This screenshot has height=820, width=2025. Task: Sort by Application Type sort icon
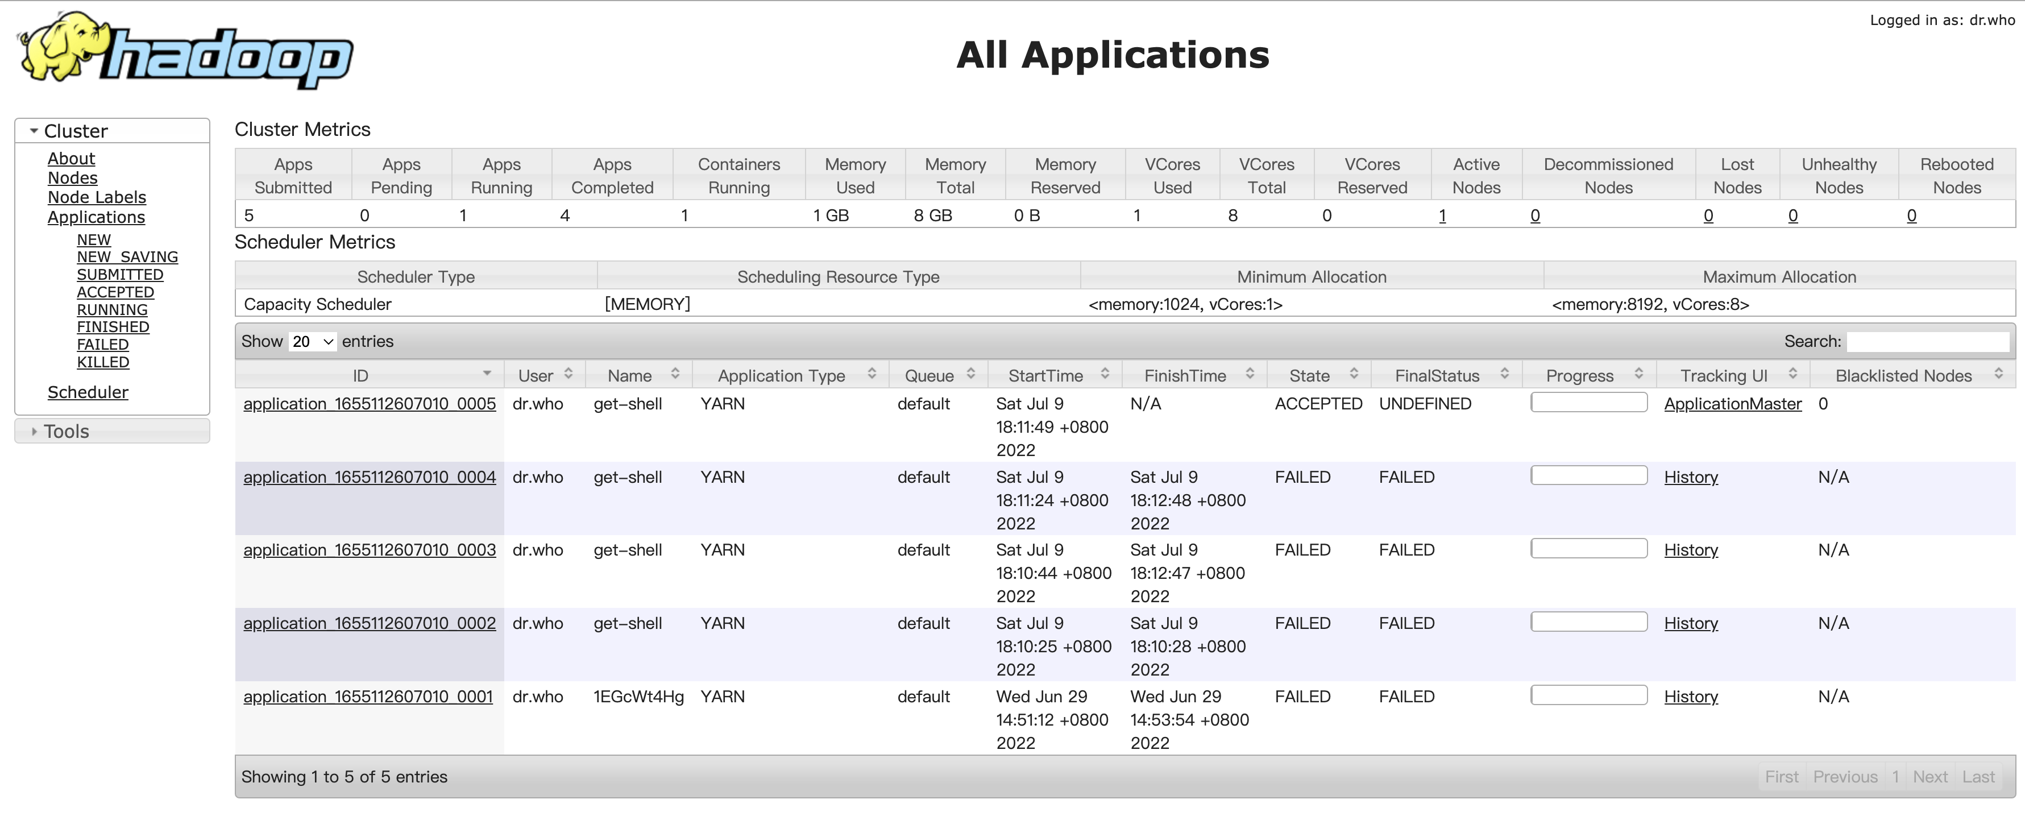[x=871, y=374]
